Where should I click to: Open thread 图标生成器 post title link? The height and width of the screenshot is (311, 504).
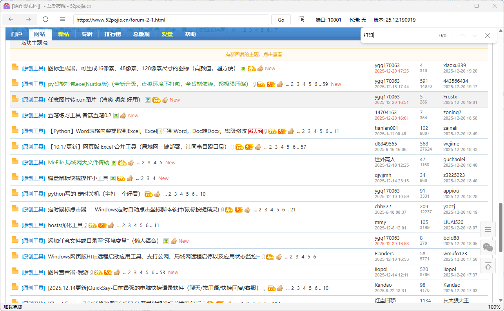click(142, 68)
